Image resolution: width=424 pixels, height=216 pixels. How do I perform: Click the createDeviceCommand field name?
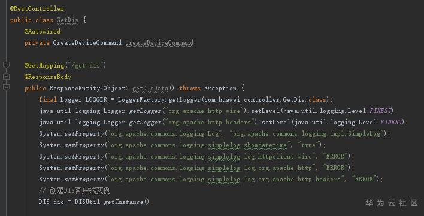tap(159, 42)
